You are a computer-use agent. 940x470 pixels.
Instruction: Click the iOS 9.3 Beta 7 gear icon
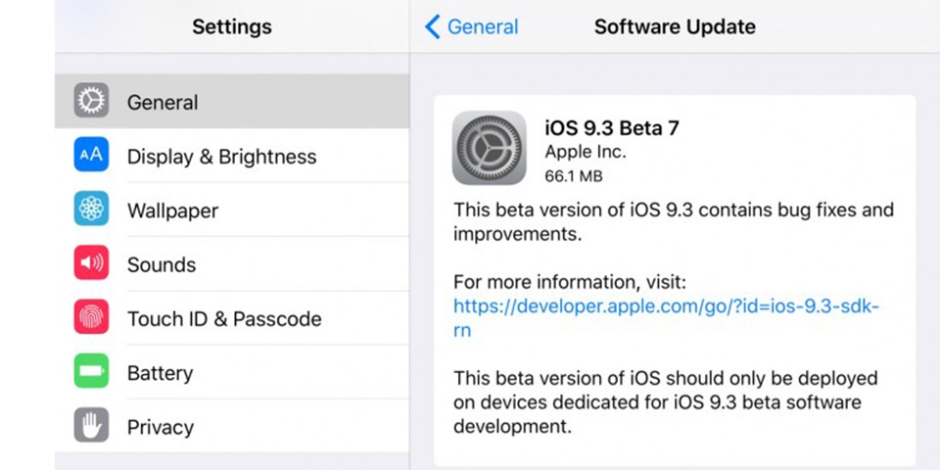pos(490,148)
